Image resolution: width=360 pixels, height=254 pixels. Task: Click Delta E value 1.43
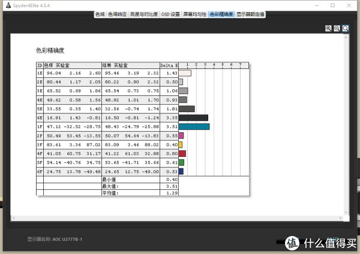coord(172,73)
